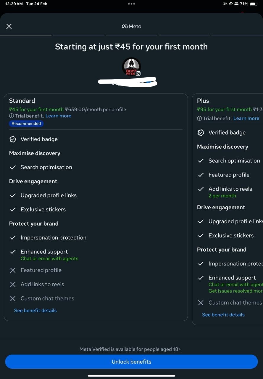Click the trial benefit info icon under Plus
Viewport: 263px width, 379px height.
click(x=199, y=118)
